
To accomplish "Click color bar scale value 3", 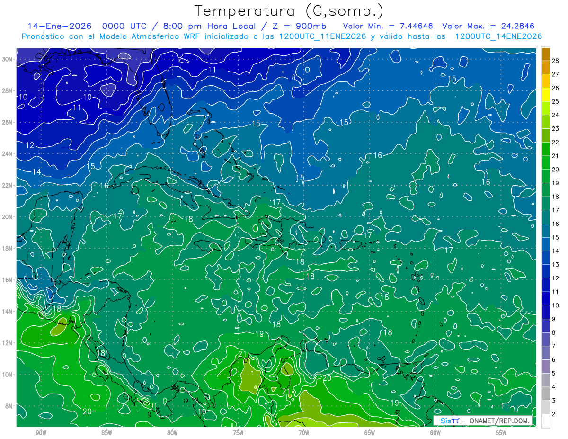I will click(x=554, y=401).
